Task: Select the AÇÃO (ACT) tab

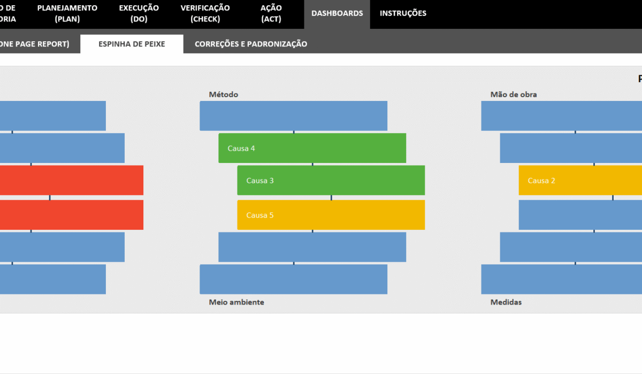Action: [x=271, y=13]
